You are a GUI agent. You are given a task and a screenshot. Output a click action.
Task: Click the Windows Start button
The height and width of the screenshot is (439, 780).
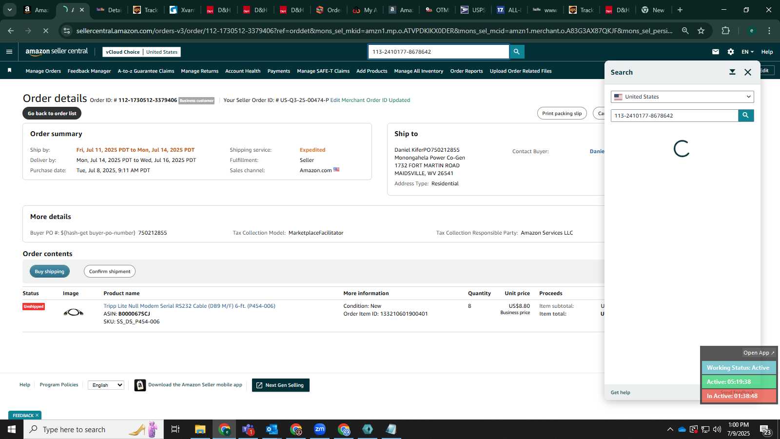[12, 429]
